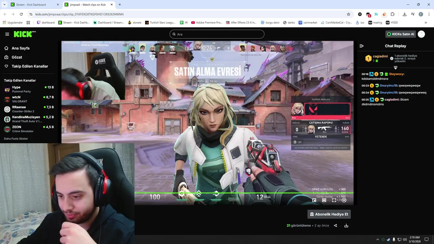Screen dimensions: 434x244
Task: Open the Chrome three-dot menu
Action: pos(428,14)
